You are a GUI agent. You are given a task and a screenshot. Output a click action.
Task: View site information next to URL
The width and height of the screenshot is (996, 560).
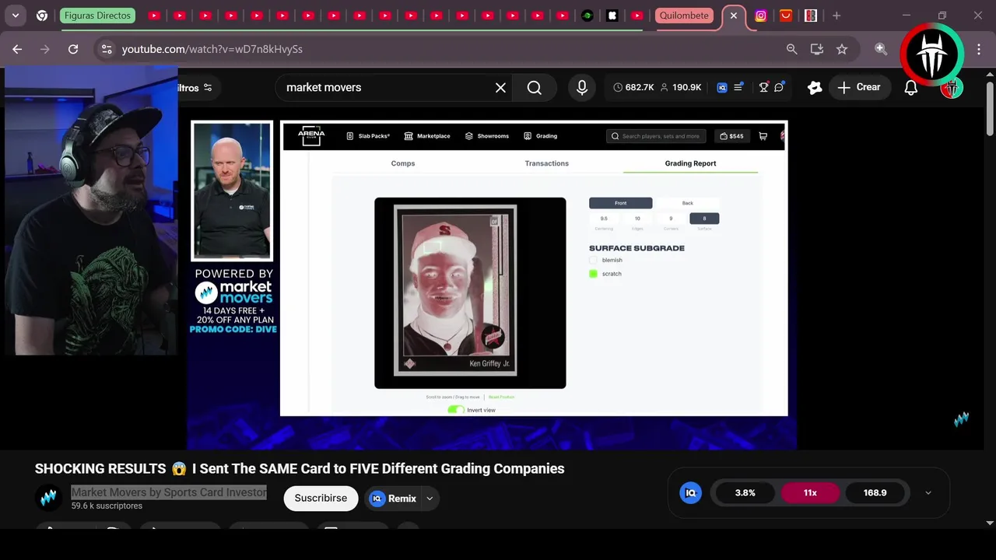107,49
